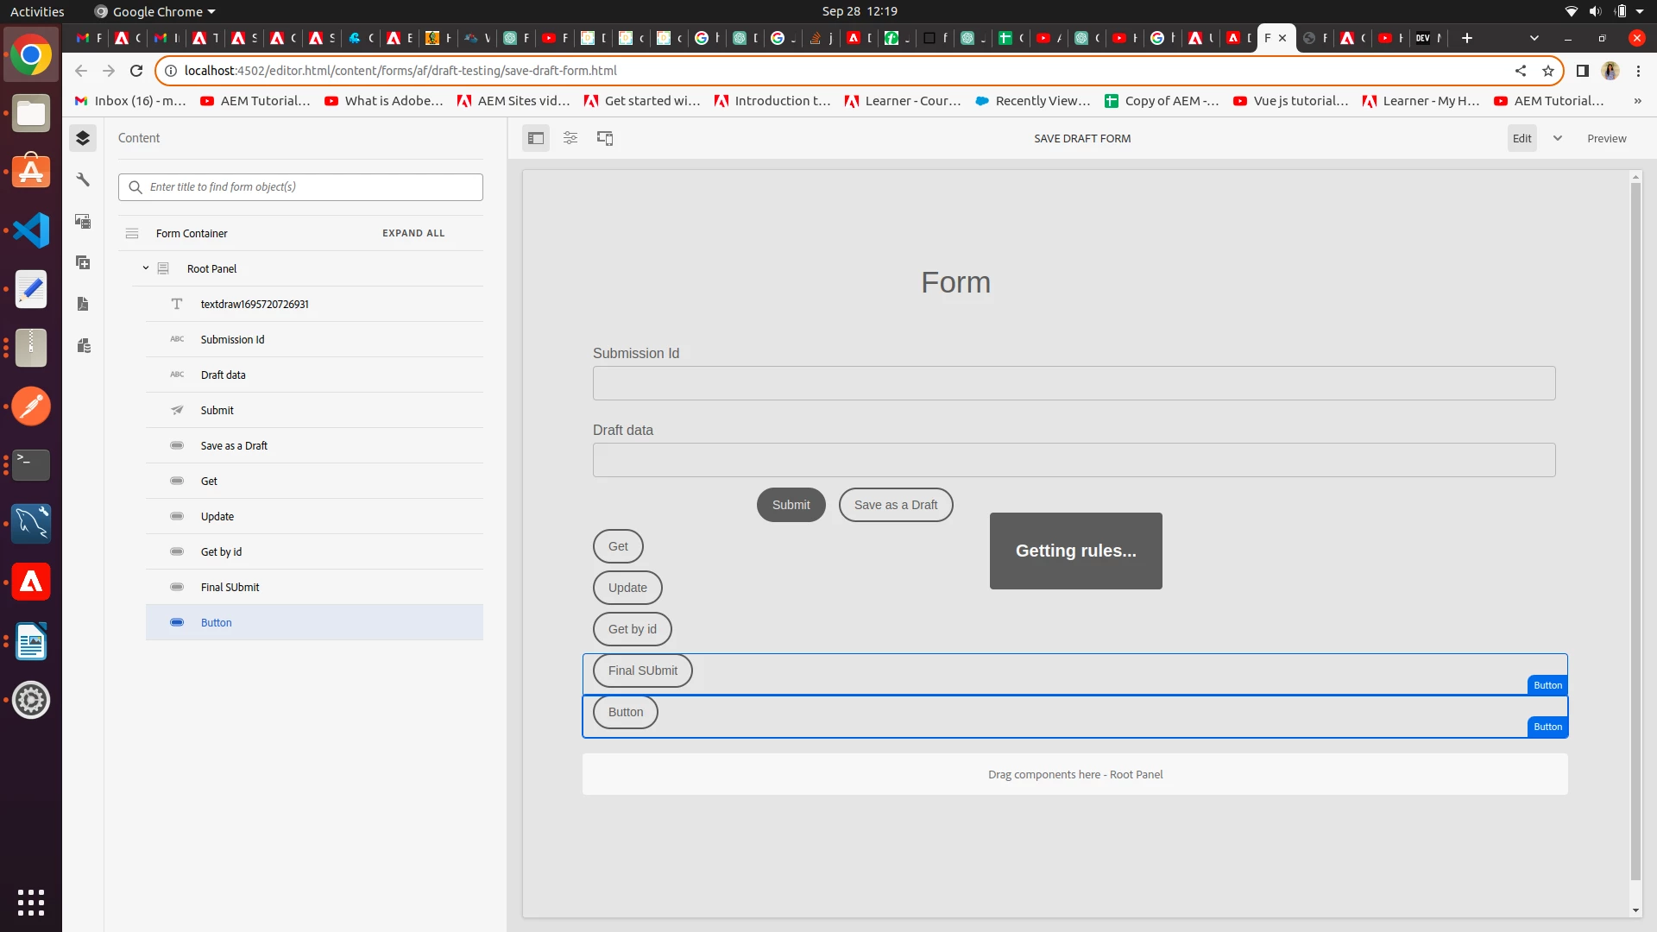
Task: Open the page properties sliders icon
Action: tap(570, 138)
